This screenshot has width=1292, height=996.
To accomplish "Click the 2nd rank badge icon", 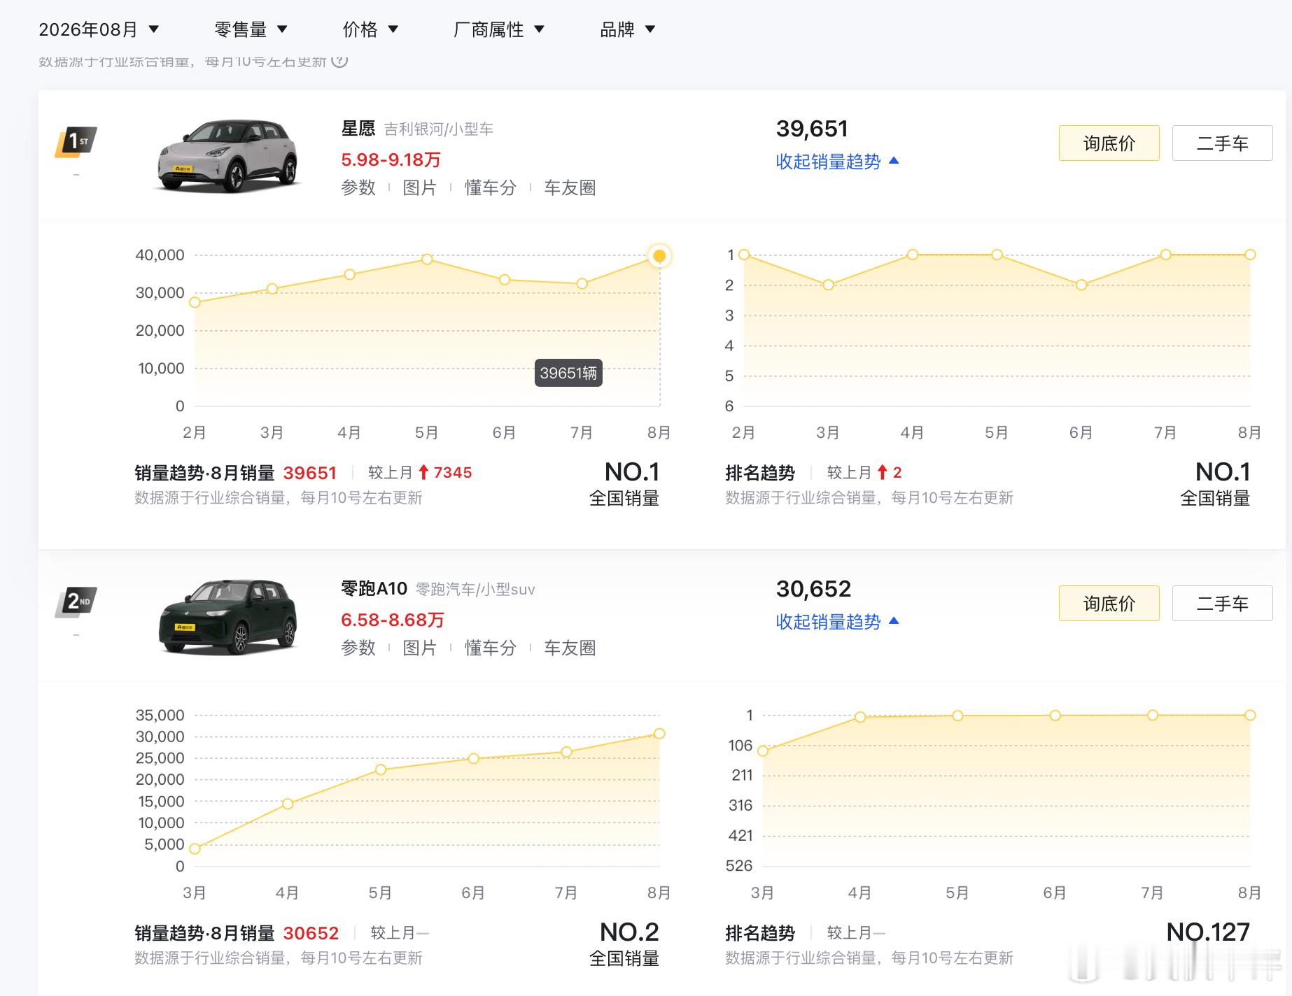I will (x=76, y=602).
